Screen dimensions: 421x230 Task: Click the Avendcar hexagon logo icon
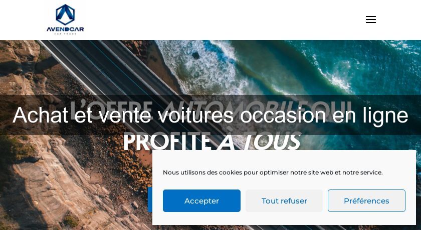[x=65, y=14]
